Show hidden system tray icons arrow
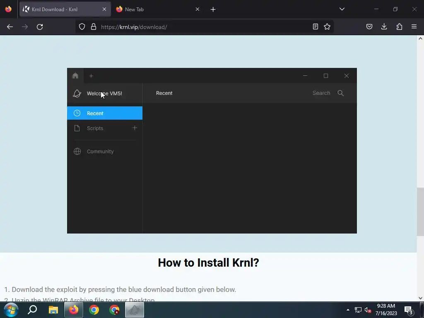Viewport: 424px width, 318px height. point(348,310)
